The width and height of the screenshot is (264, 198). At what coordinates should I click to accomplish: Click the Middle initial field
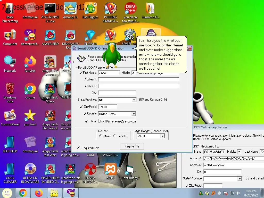click(134, 73)
